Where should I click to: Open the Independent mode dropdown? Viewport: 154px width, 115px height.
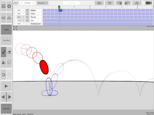42,3
